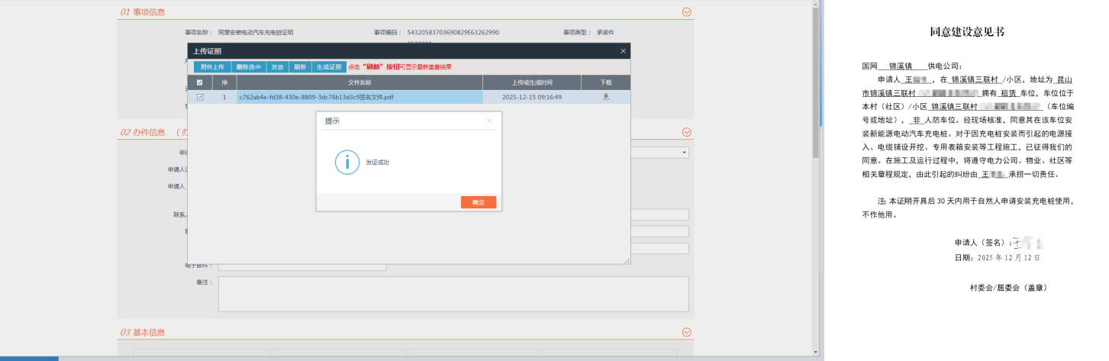The image size is (1109, 361).
Task: Confirm the prompt with the 确定 button
Action: click(x=478, y=202)
